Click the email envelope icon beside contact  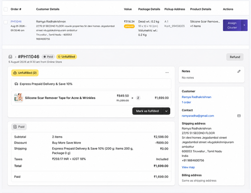(239, 116)
